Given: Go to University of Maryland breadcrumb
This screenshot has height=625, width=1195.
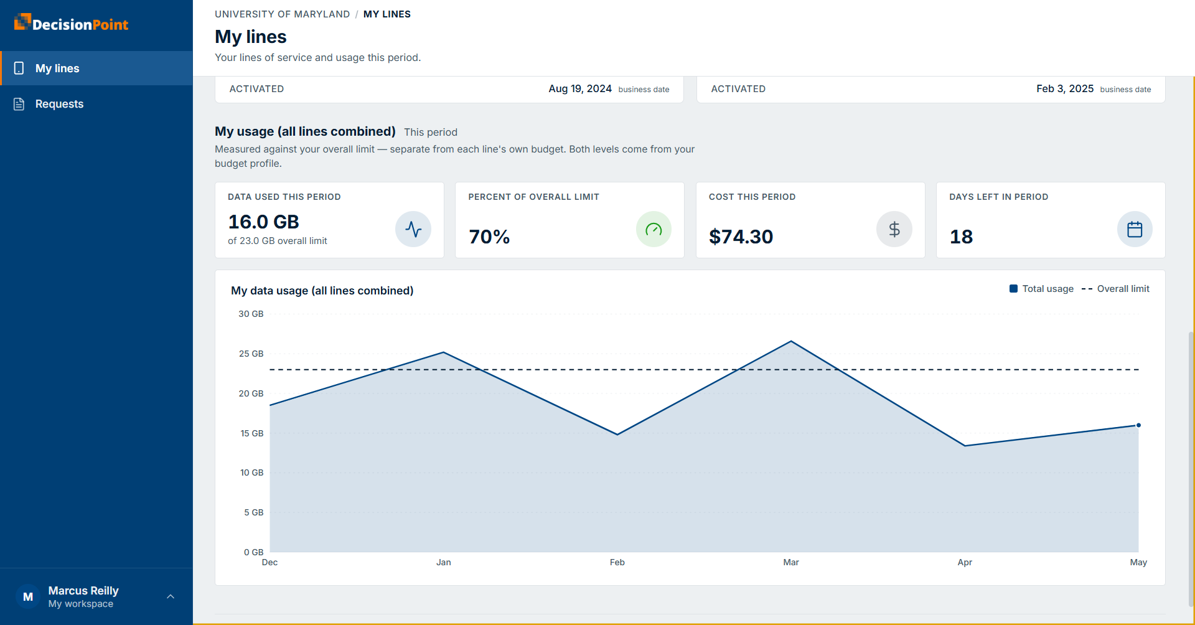Looking at the screenshot, I should [283, 14].
